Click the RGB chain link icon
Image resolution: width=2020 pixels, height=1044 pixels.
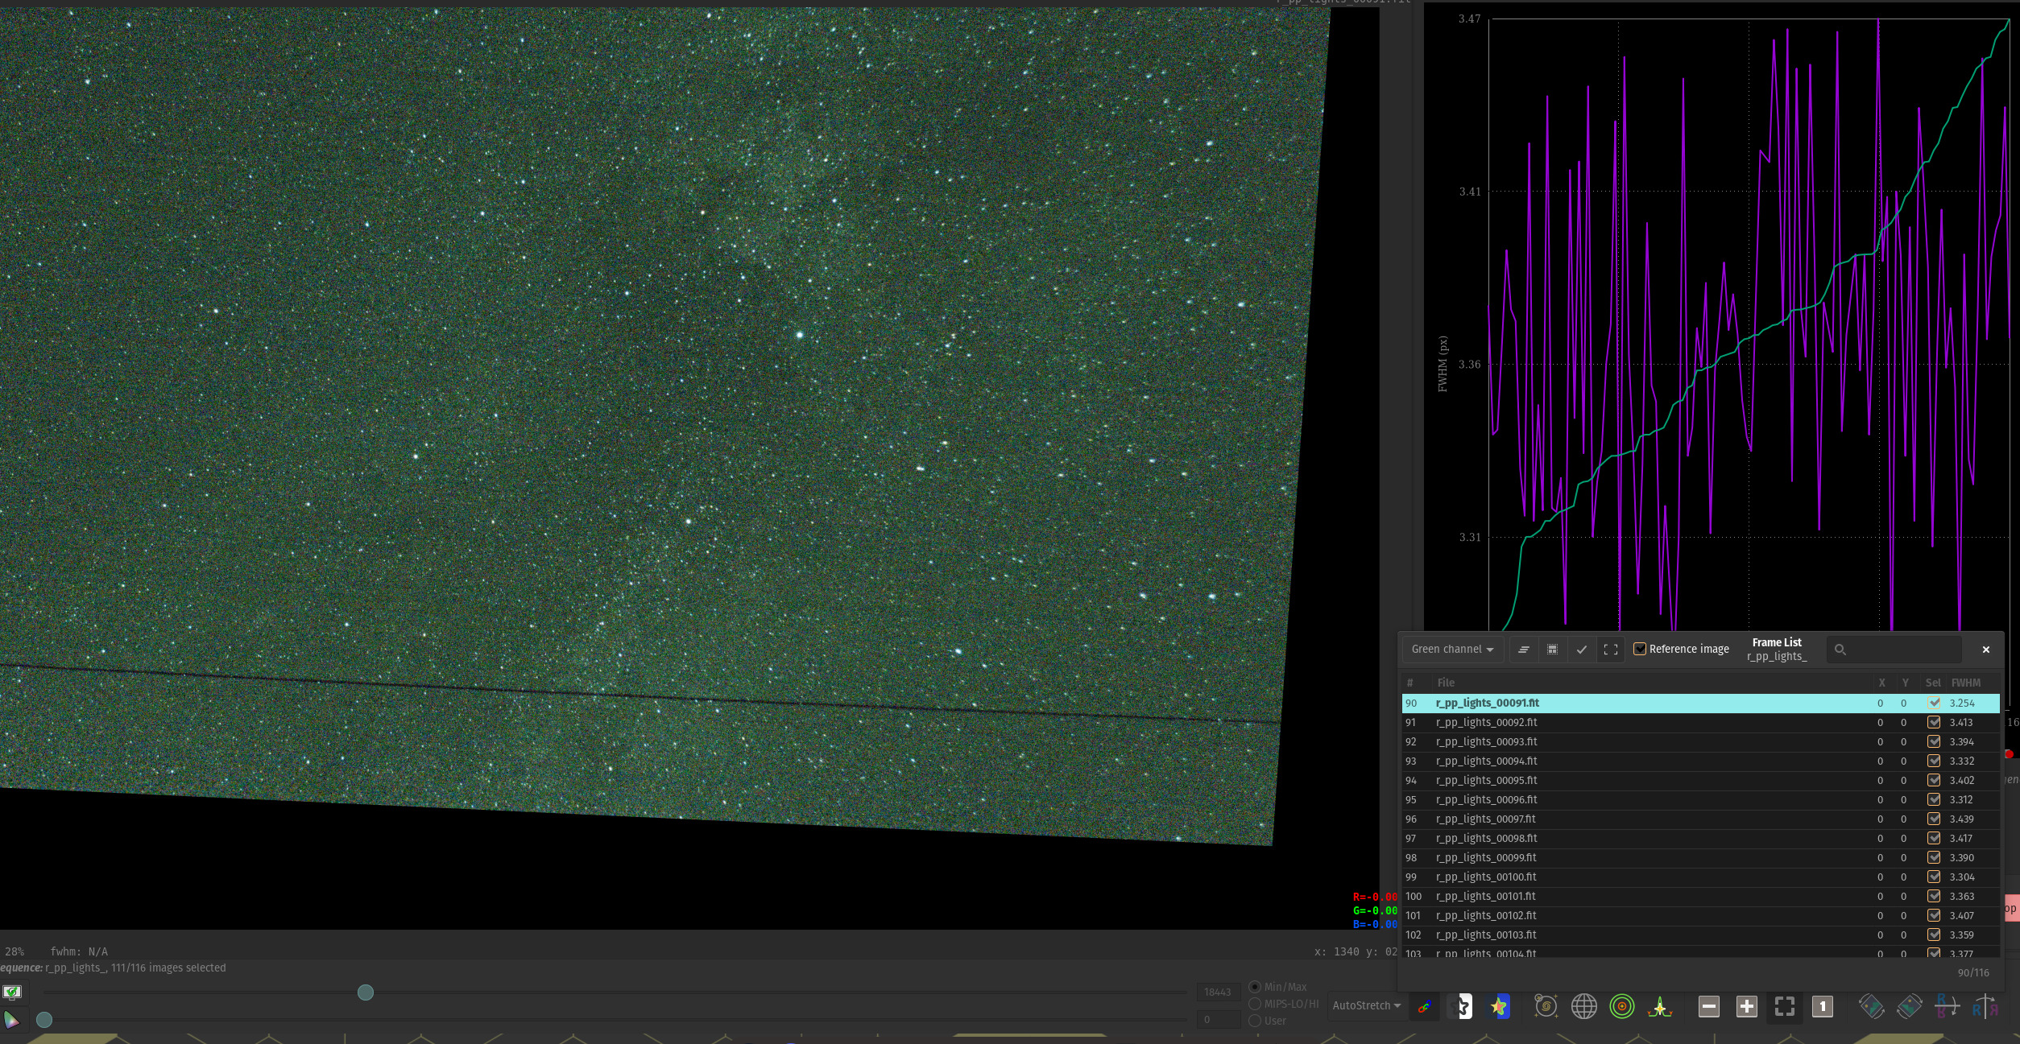tap(1424, 1006)
